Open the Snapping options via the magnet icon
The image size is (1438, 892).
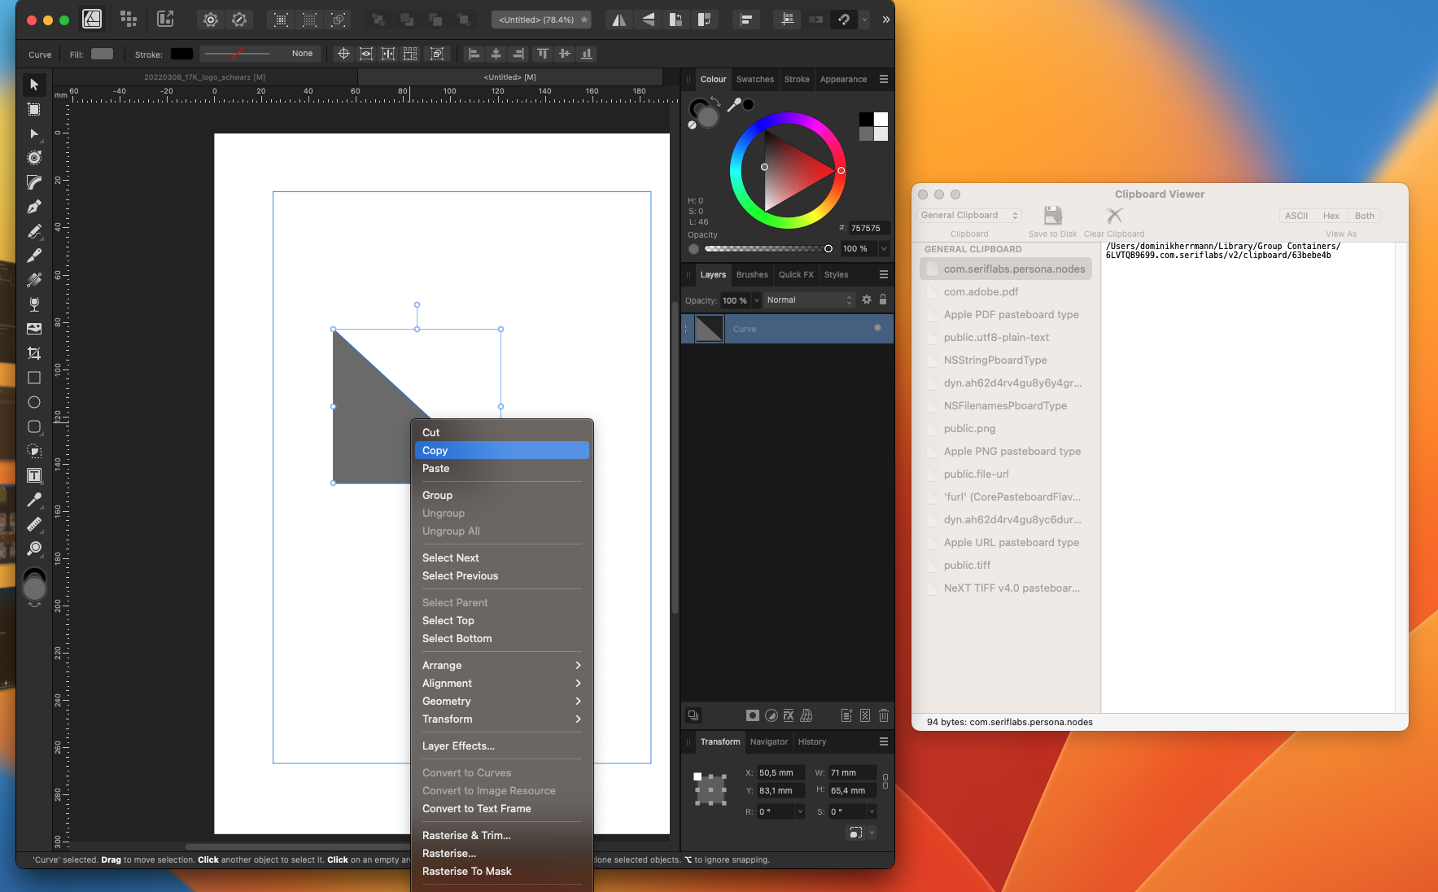pyautogui.click(x=844, y=20)
